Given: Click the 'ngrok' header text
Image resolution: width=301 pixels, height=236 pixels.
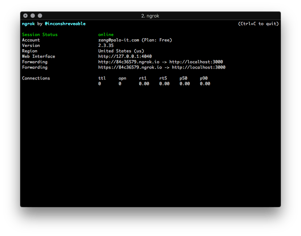Looking at the screenshot, I should pyautogui.click(x=28, y=24).
